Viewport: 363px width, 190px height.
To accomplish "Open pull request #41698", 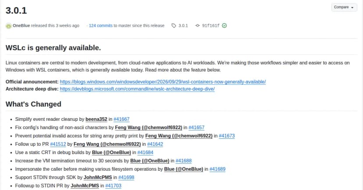I will (126, 177).
